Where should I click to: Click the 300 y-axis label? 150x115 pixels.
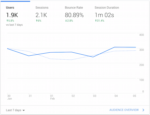point(141,50)
